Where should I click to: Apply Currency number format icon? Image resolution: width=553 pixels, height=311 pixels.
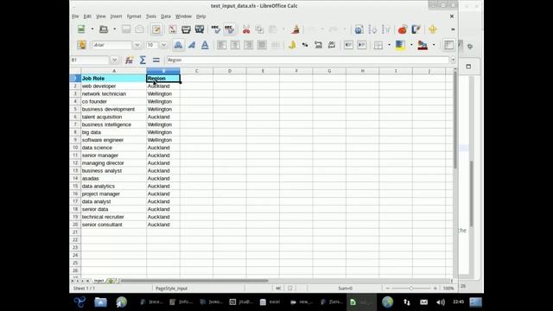(x=292, y=45)
